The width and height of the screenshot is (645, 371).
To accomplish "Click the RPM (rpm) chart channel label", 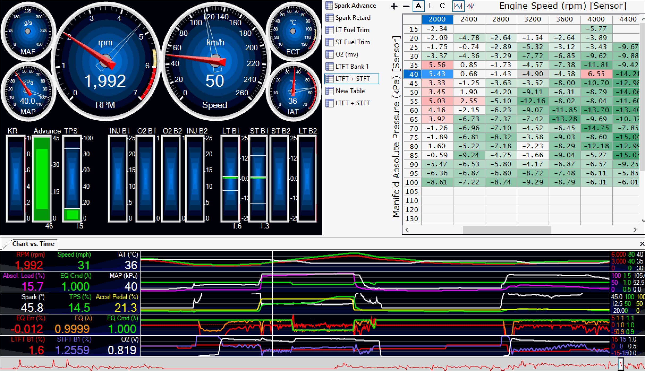I will point(31,255).
